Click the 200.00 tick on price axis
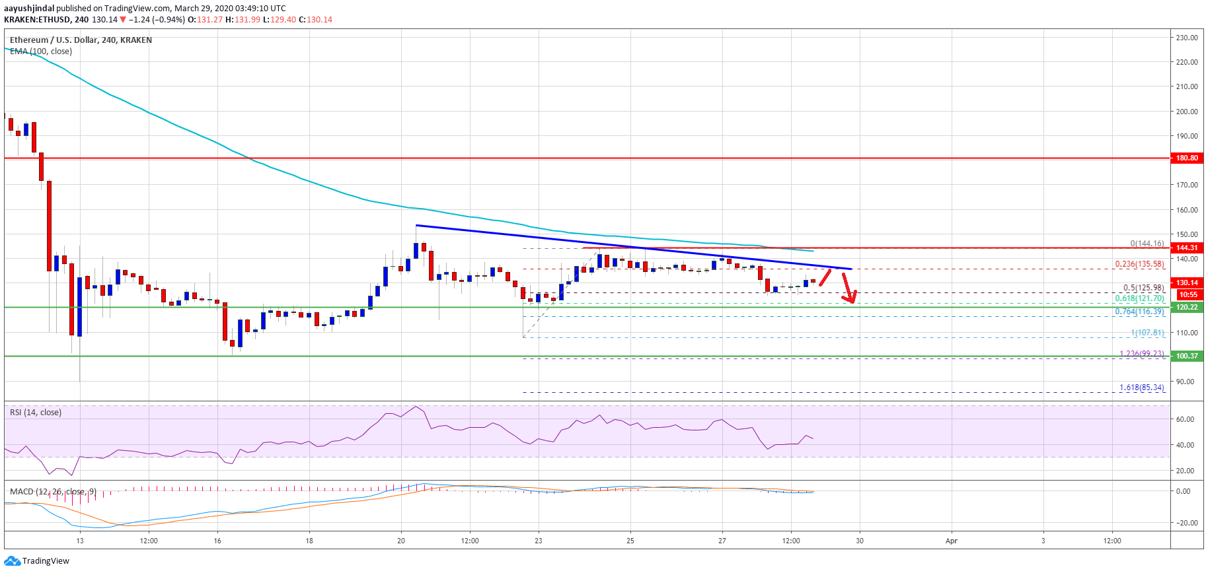1208x573 pixels. (1187, 112)
